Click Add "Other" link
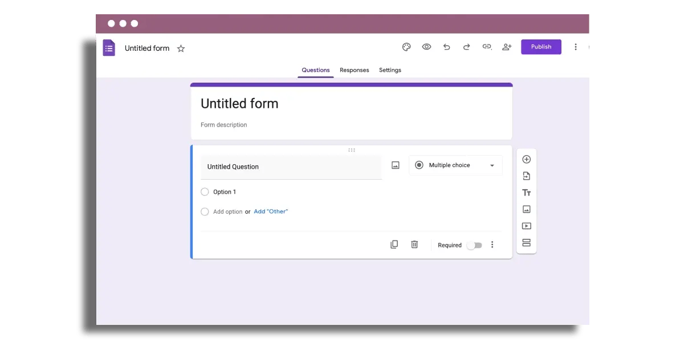The image size is (684, 342). 271,211
